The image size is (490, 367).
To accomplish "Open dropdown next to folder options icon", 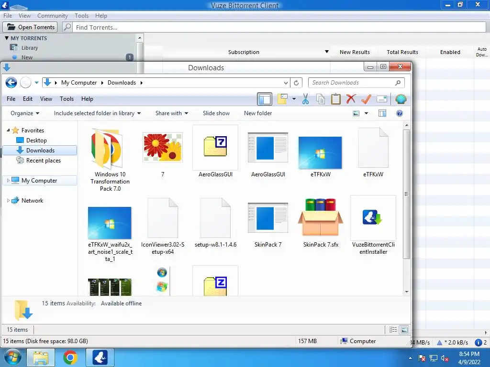I will click(x=294, y=99).
